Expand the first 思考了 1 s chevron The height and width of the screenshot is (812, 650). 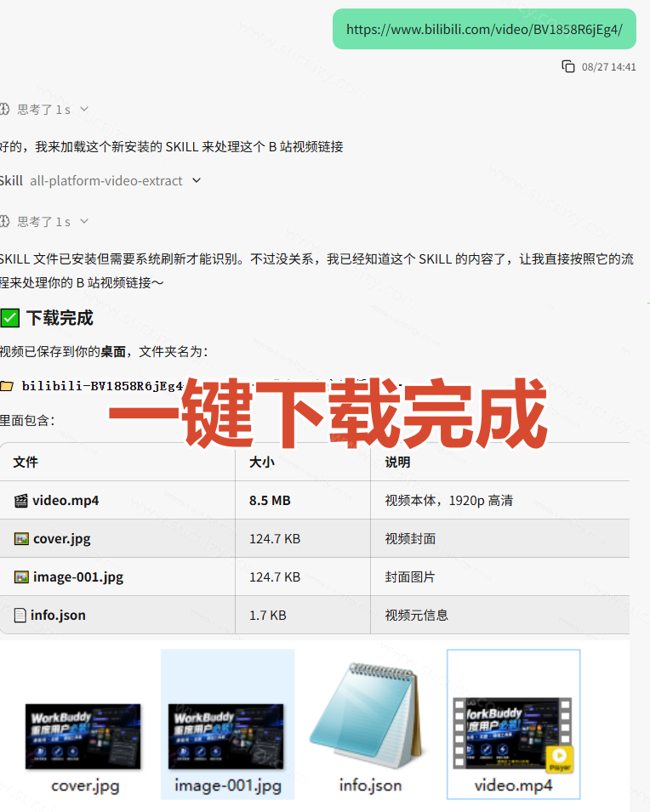(x=84, y=109)
